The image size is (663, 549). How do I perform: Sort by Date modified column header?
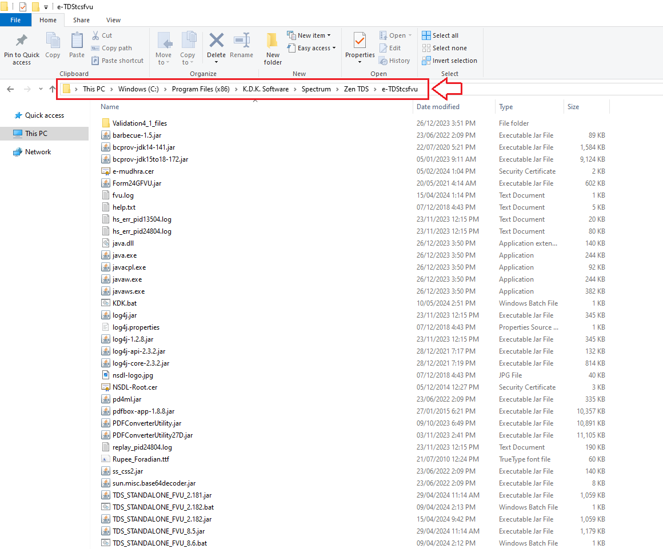[438, 107]
